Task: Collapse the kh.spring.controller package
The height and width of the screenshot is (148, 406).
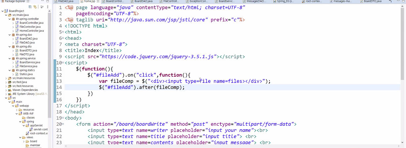Action: (x=10, y=19)
